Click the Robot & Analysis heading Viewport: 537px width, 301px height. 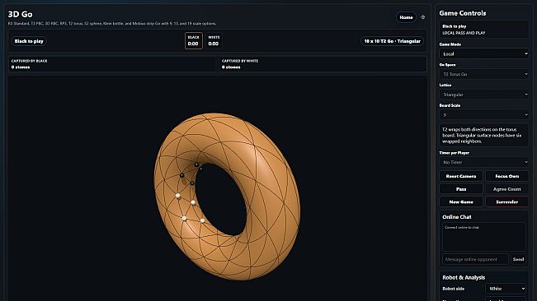pos(464,277)
